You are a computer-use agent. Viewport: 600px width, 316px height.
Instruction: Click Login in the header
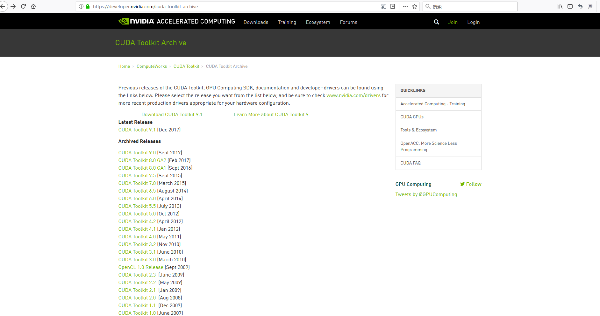pyautogui.click(x=473, y=22)
